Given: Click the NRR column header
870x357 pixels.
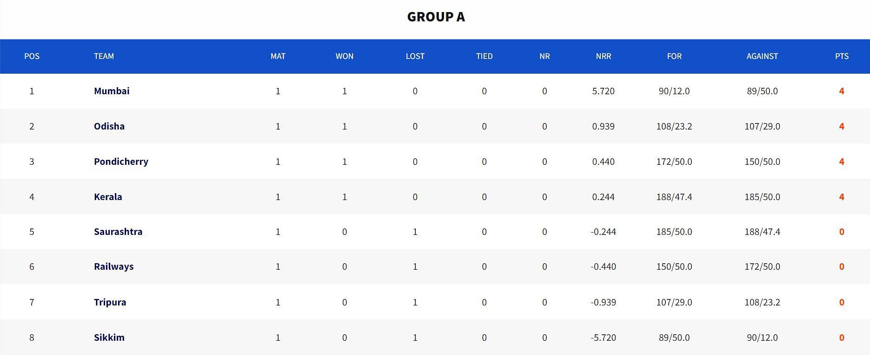Looking at the screenshot, I should (604, 56).
